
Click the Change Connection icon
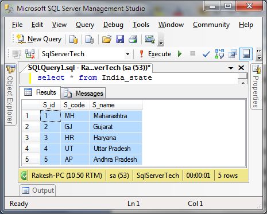[x=30, y=54]
